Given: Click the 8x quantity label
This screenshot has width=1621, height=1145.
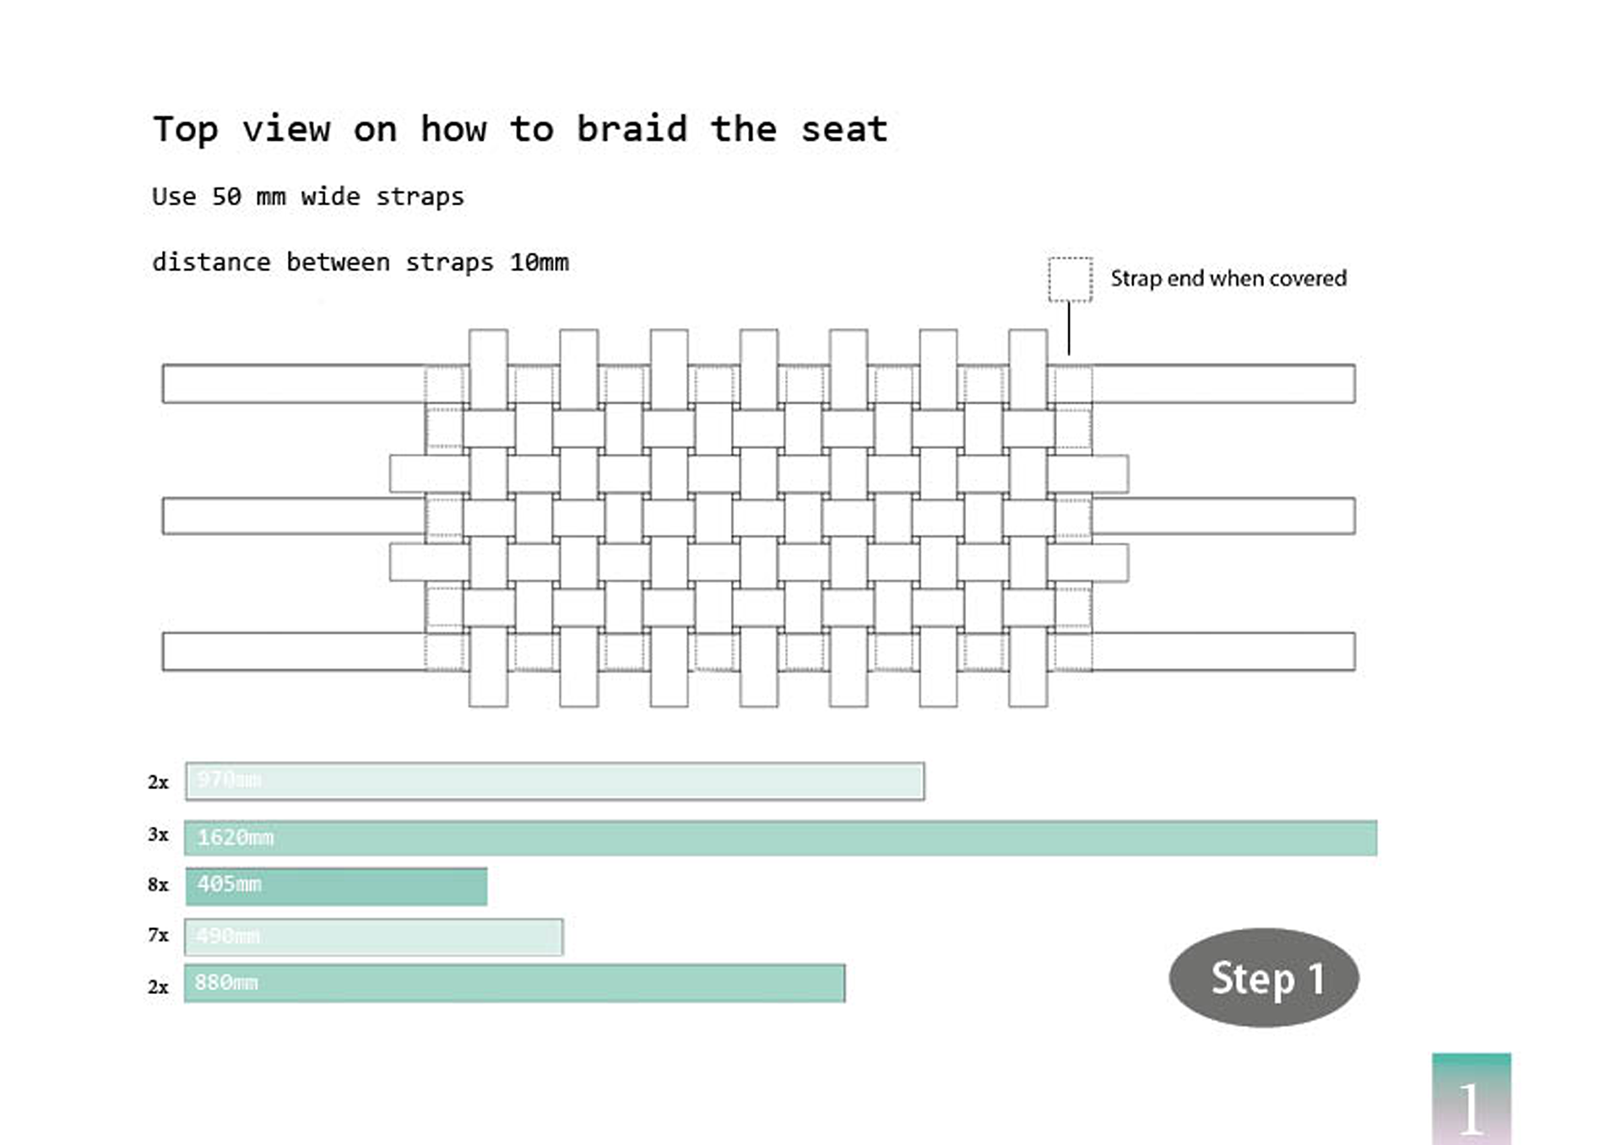Looking at the screenshot, I should (x=158, y=885).
